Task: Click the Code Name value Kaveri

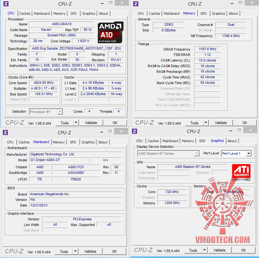Action: [46, 30]
